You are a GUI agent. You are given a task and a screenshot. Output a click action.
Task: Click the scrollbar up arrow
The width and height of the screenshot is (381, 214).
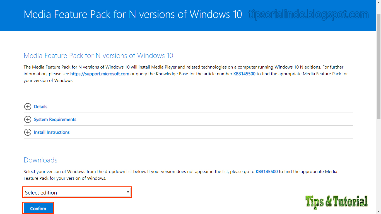[378, 2]
